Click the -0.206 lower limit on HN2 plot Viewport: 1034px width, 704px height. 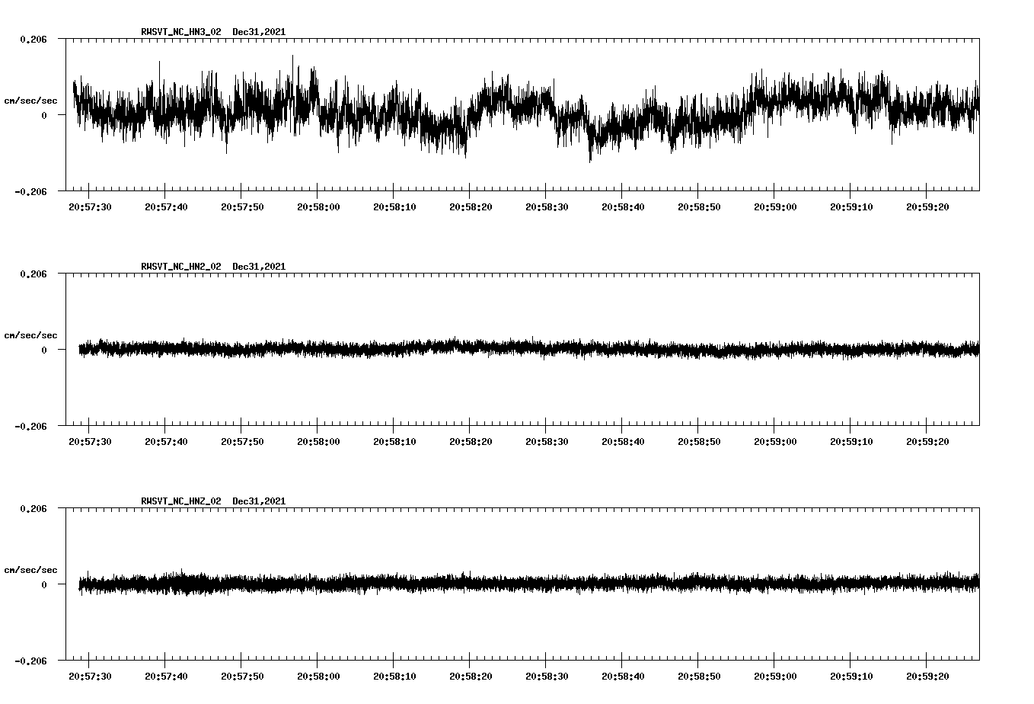(x=30, y=427)
